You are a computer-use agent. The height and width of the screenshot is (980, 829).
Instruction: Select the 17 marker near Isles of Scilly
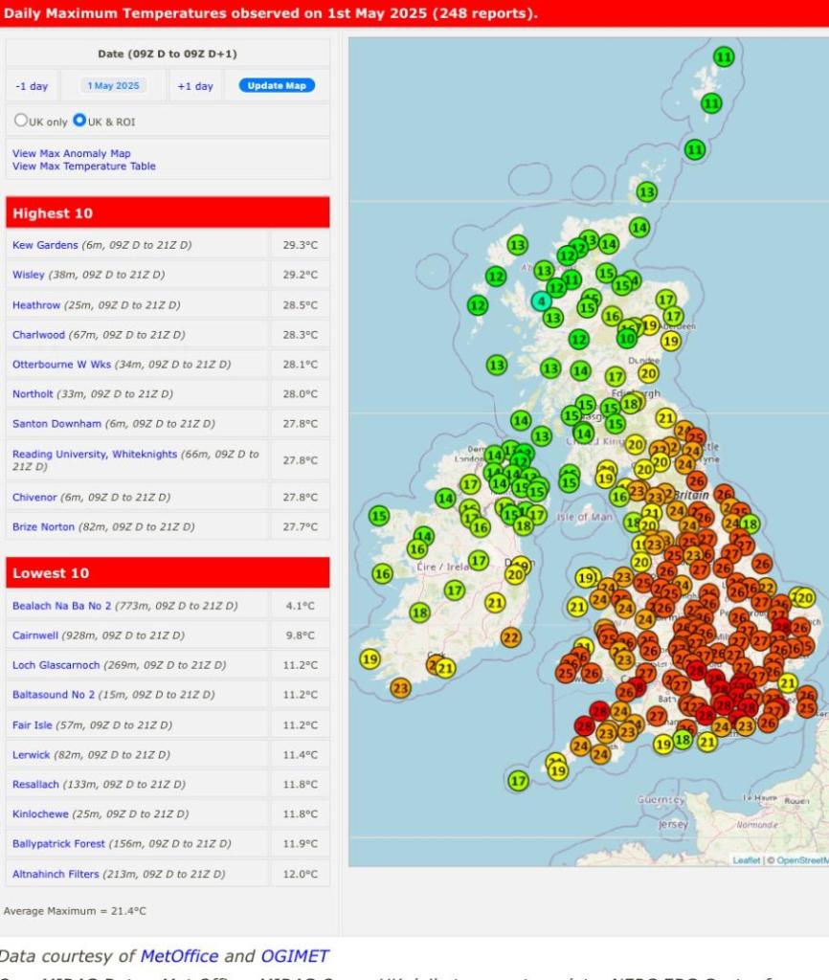pos(518,781)
